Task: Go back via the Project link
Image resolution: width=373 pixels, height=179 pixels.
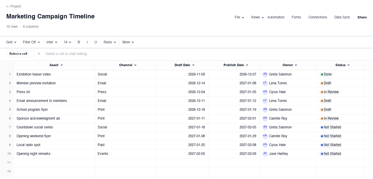Action: 13,6
